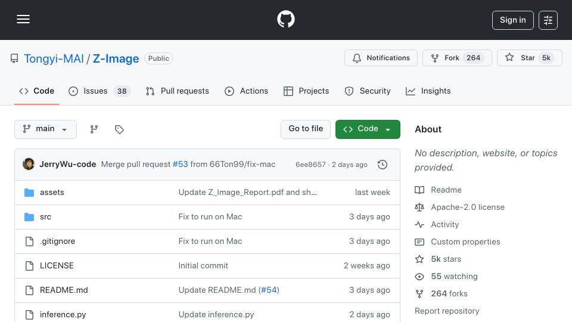
Task: View branches via the branch icon
Action: (x=94, y=129)
